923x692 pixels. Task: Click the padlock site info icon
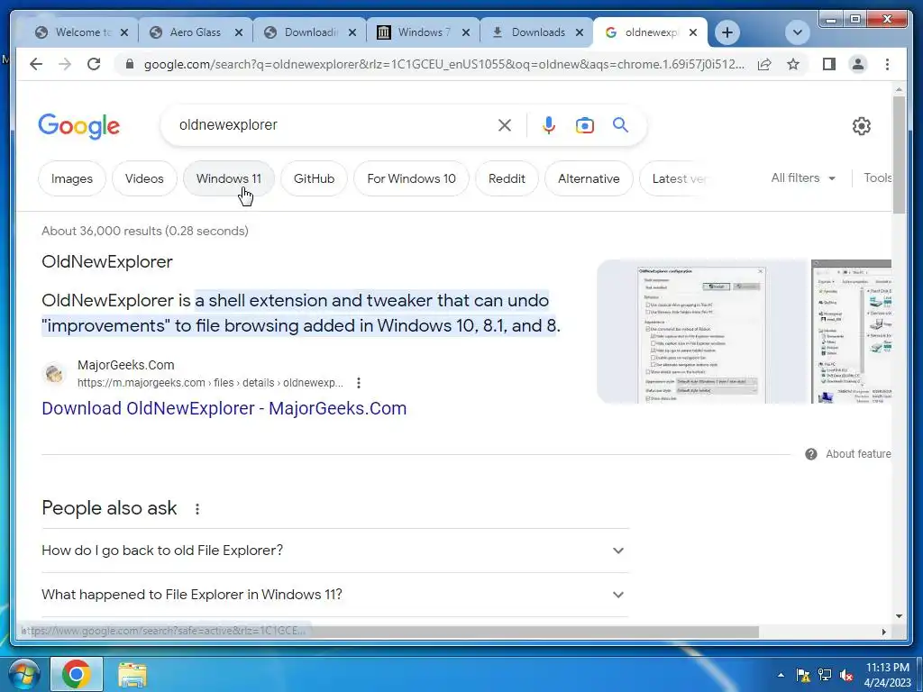130,64
